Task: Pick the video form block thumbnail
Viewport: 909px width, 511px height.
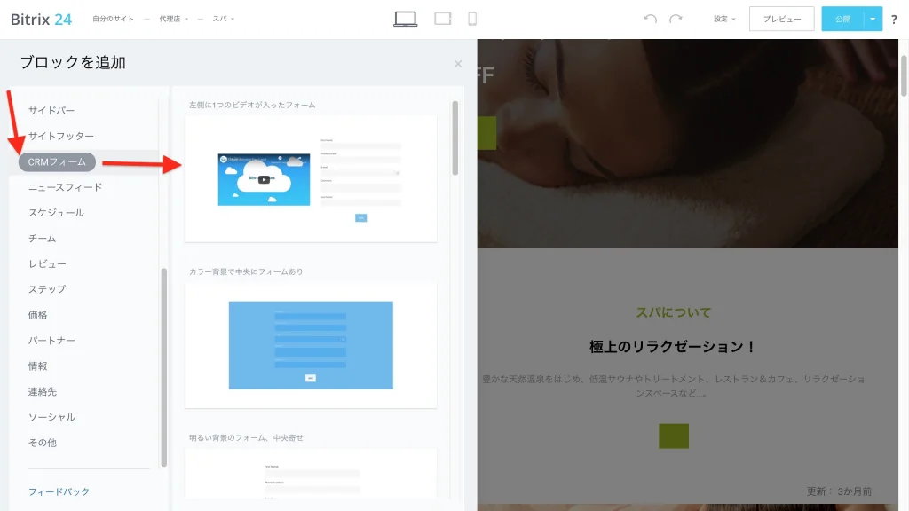Action: pos(311,179)
